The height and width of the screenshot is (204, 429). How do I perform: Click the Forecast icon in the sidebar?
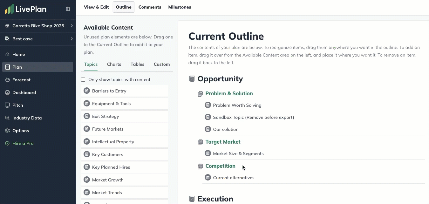[7, 80]
